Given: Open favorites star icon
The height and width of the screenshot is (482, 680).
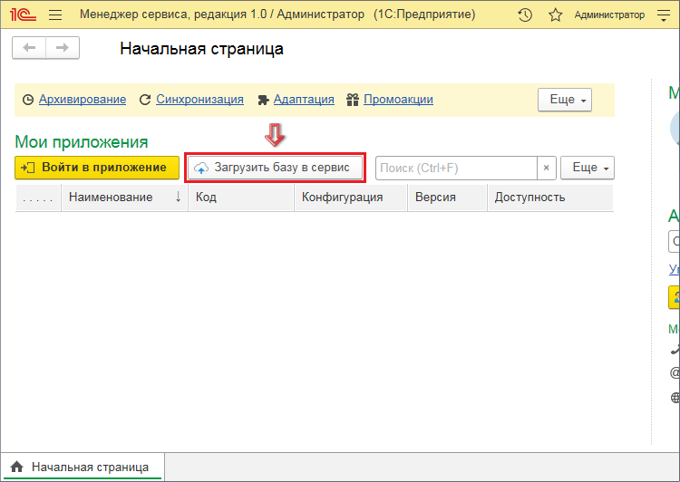Looking at the screenshot, I should (555, 15).
